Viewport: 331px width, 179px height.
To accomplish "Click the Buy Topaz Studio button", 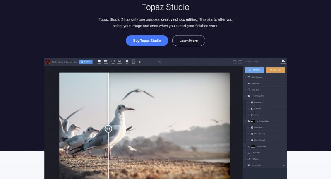I will coord(147,41).
